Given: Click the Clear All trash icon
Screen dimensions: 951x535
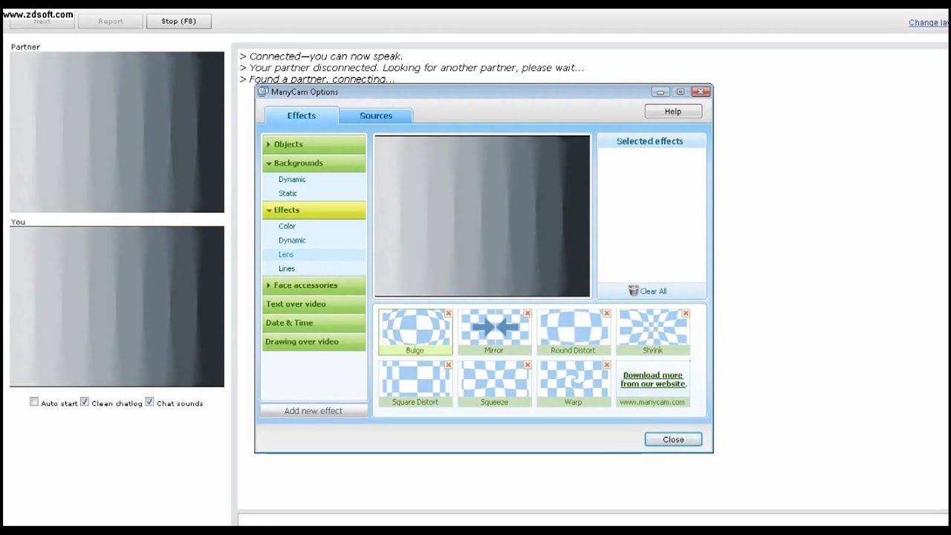Looking at the screenshot, I should click(x=633, y=291).
